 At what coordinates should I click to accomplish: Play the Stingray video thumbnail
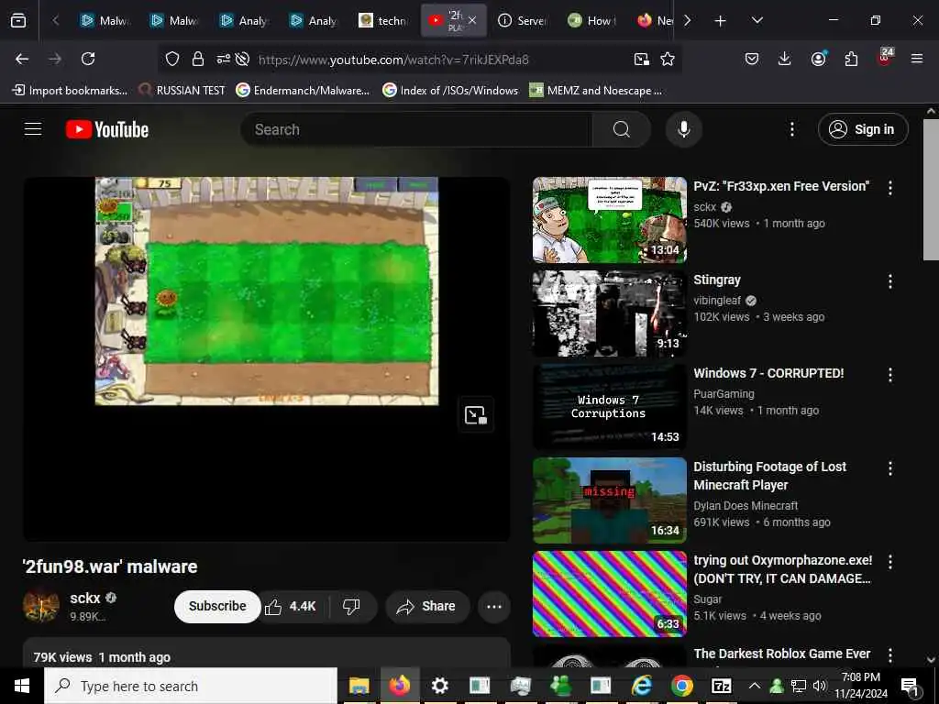pos(610,313)
